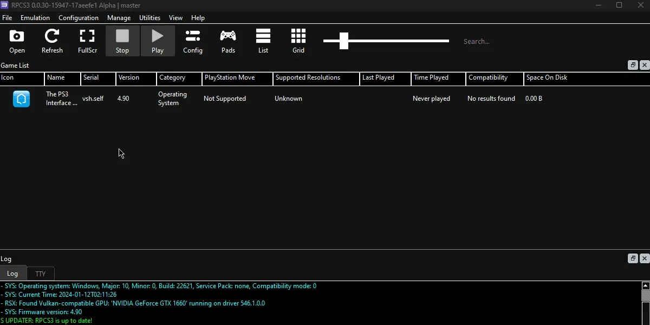Open emulator settings via the Config icon
The height and width of the screenshot is (325, 650).
pos(193,41)
